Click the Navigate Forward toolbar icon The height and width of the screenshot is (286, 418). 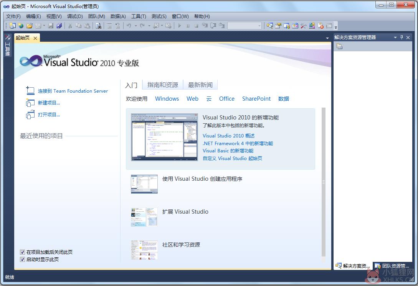pos(169,26)
